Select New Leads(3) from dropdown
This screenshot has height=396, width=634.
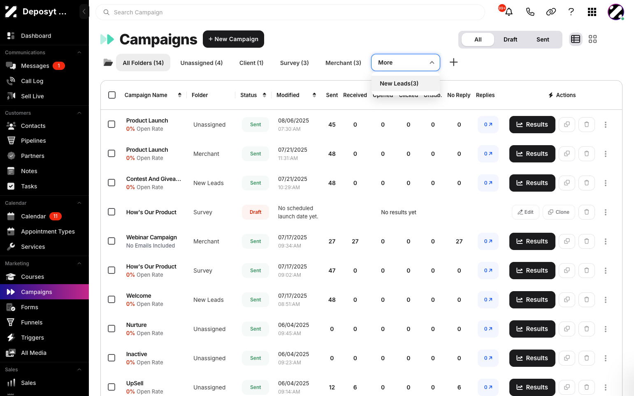point(406,83)
